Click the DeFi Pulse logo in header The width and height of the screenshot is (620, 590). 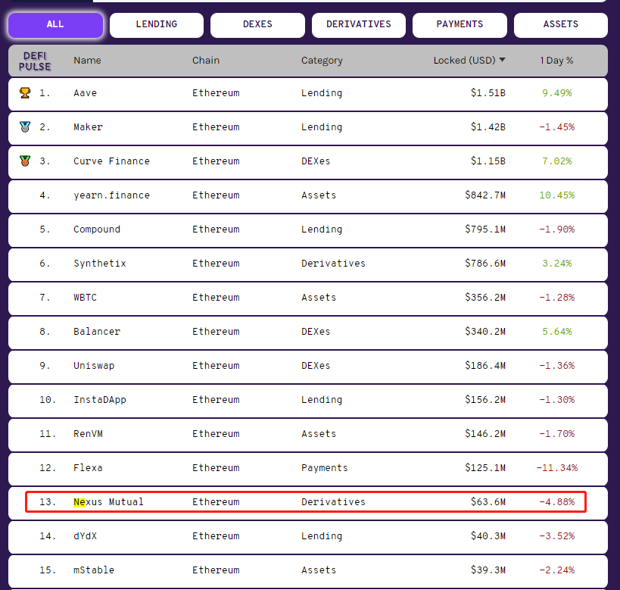[x=35, y=61]
